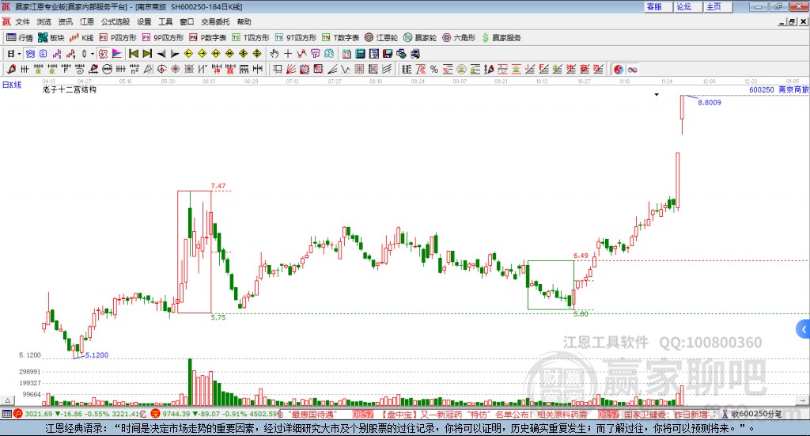Open the 赢家轮 wheel tool

420,38
